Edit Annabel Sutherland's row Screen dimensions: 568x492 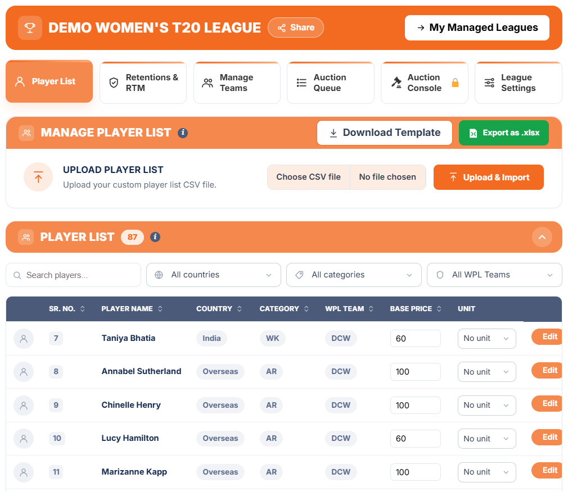point(547,370)
